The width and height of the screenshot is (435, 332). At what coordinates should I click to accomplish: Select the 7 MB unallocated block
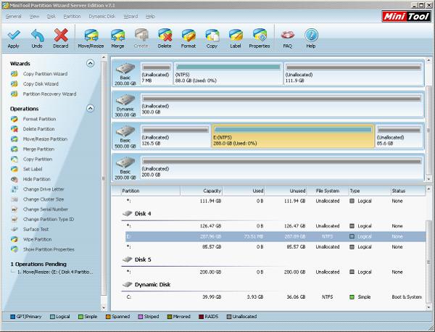coord(157,73)
